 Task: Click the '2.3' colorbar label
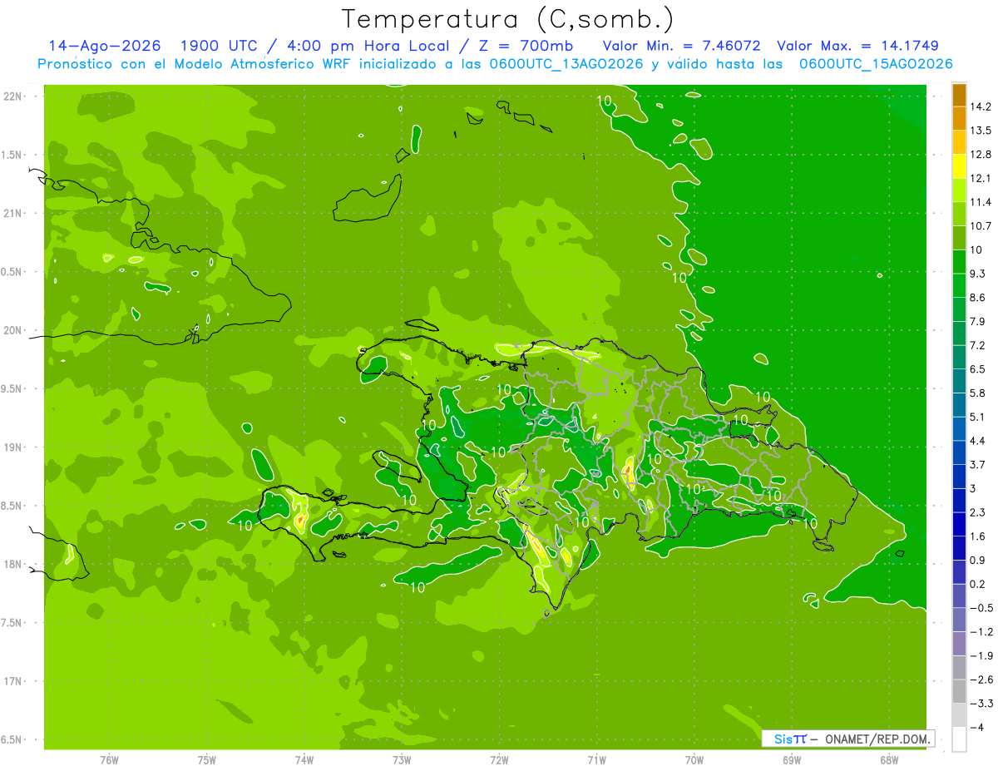pyautogui.click(x=977, y=512)
